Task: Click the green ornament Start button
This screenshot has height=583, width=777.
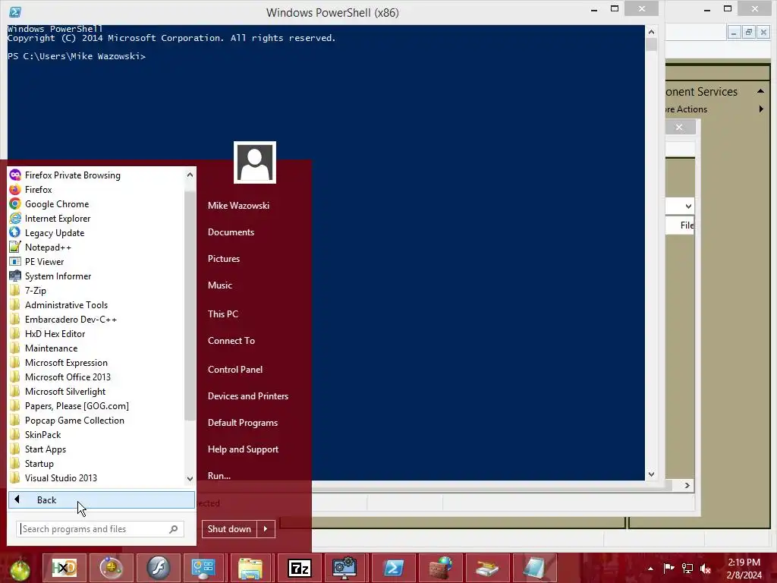Action: (20, 569)
